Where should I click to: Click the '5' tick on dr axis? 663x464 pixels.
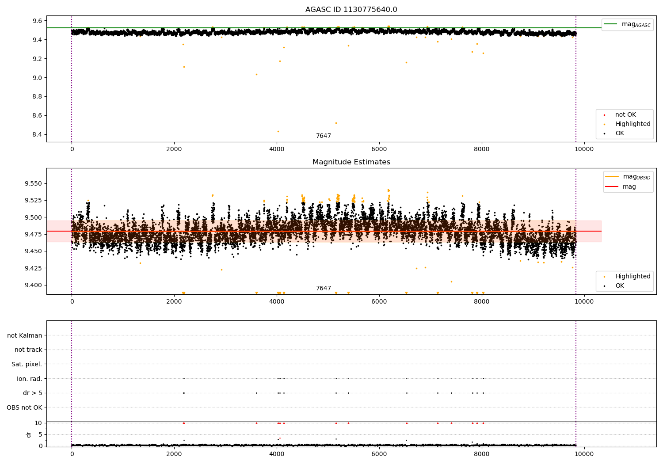41,434
